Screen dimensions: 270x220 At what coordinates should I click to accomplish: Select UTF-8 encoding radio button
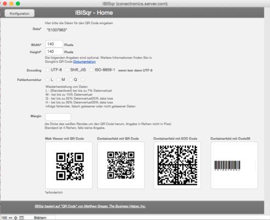click(x=48, y=70)
